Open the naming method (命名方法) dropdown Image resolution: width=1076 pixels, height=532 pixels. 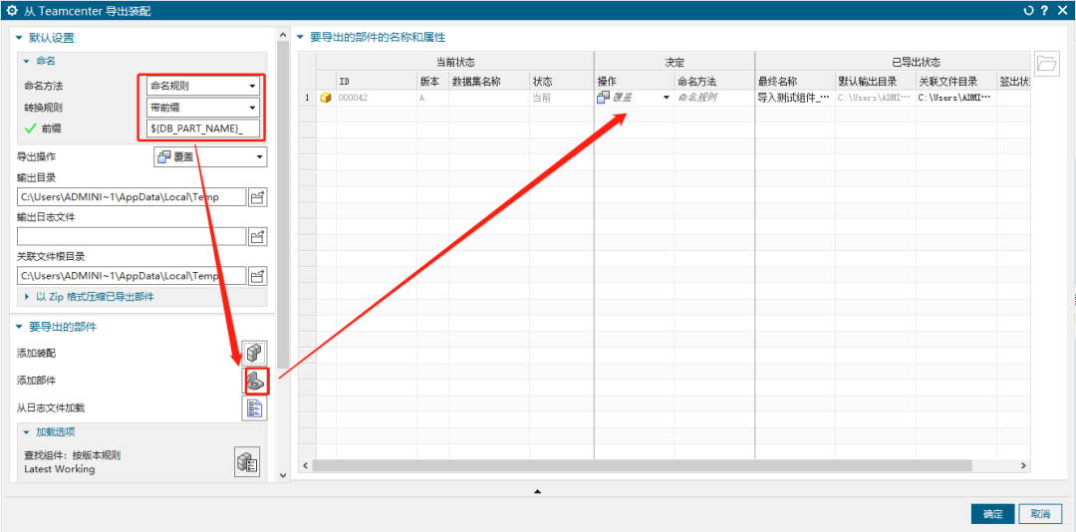tap(204, 87)
